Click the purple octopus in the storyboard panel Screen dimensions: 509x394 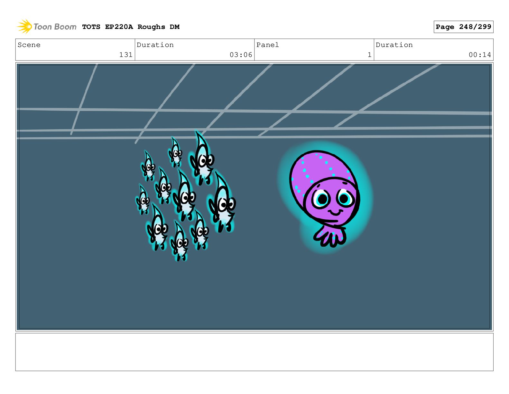(x=325, y=198)
